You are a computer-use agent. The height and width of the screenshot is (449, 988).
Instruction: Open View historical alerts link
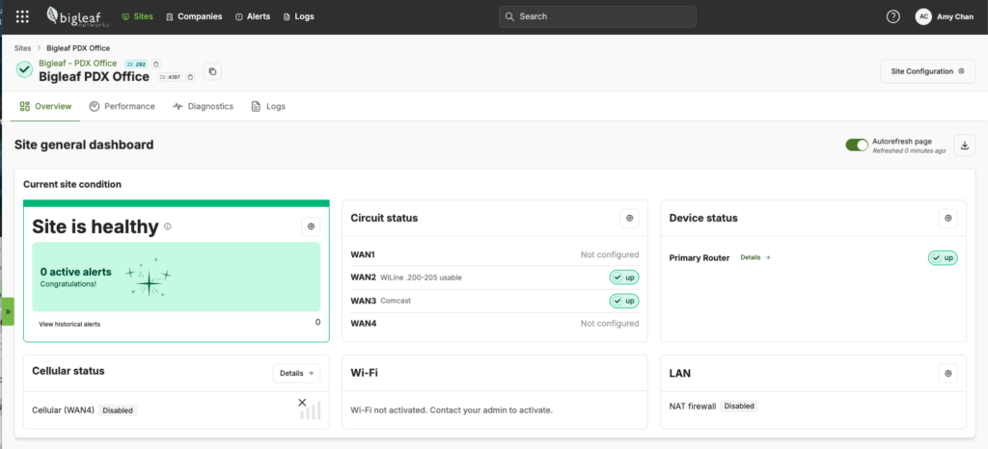click(x=69, y=324)
